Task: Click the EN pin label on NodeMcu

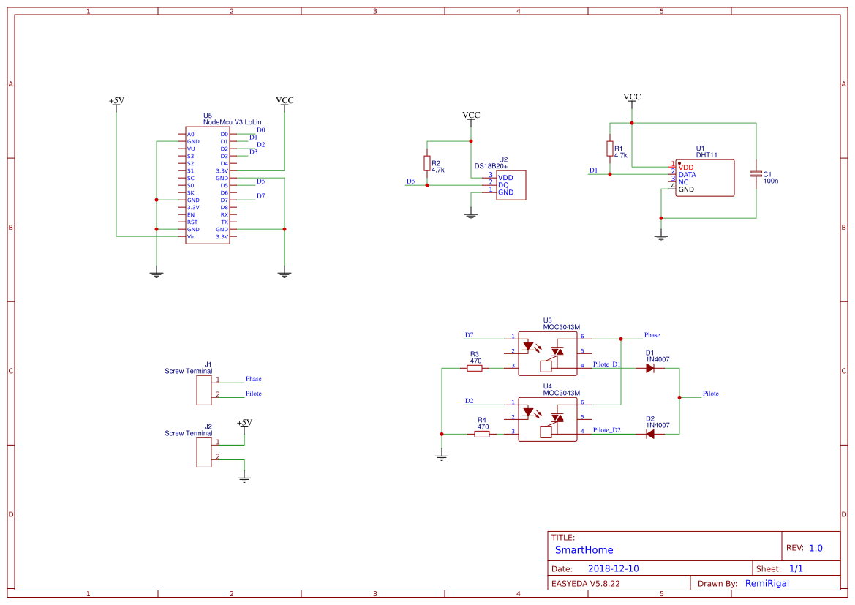Action: tap(191, 215)
